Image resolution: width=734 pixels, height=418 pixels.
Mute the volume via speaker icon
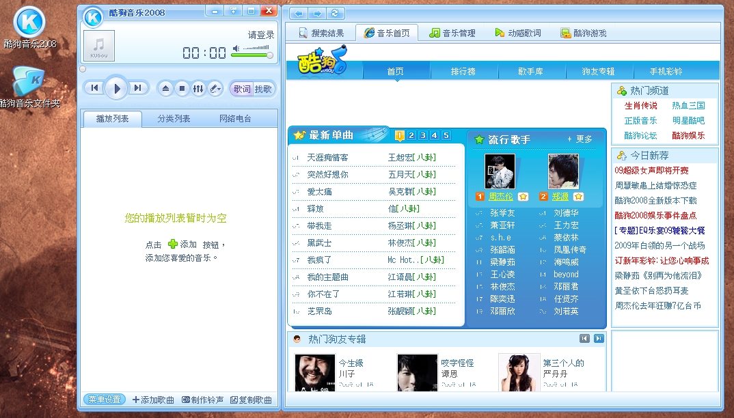[x=236, y=48]
